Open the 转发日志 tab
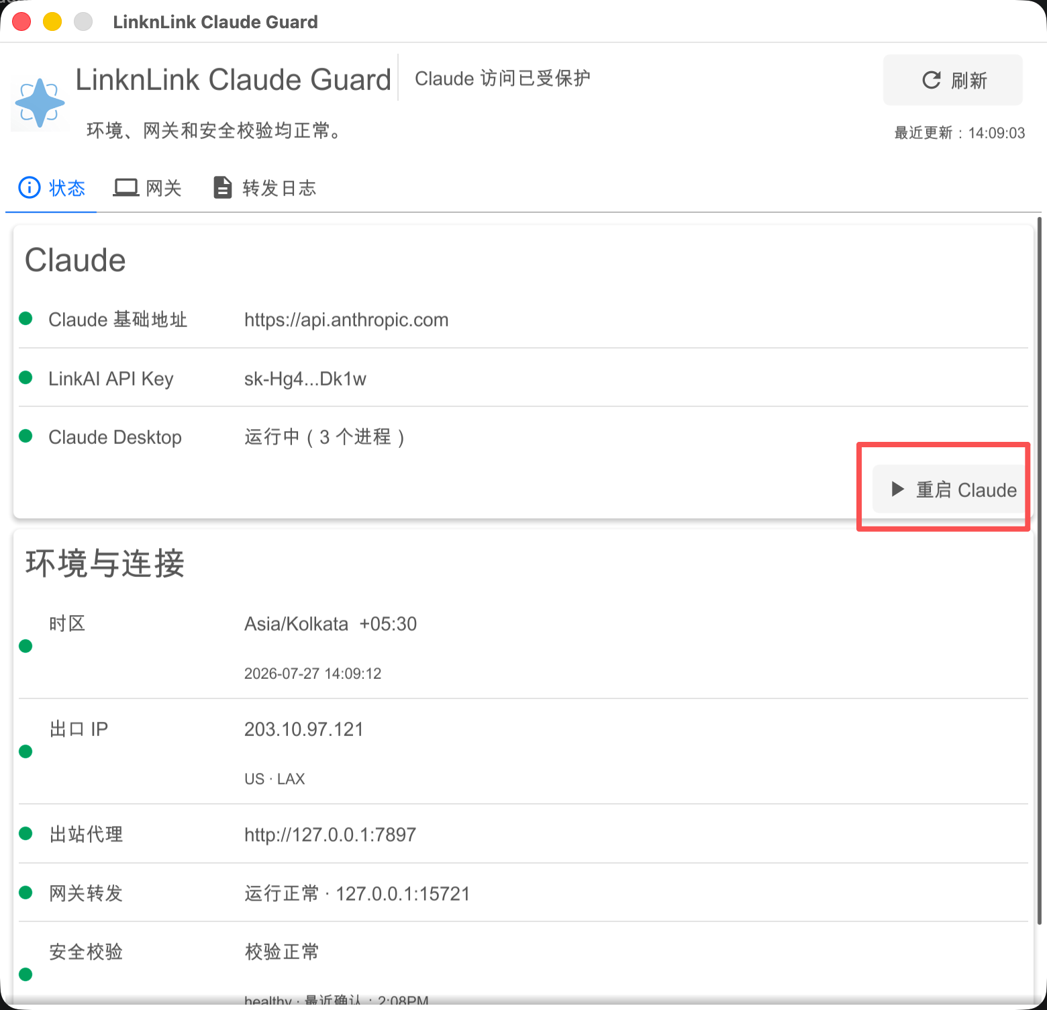Image resolution: width=1047 pixels, height=1010 pixels. [x=264, y=188]
